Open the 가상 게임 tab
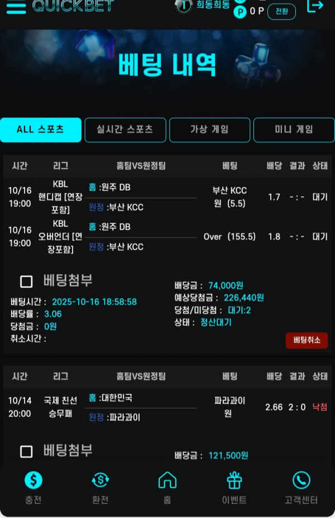The height and width of the screenshot is (518, 335). [x=209, y=130]
